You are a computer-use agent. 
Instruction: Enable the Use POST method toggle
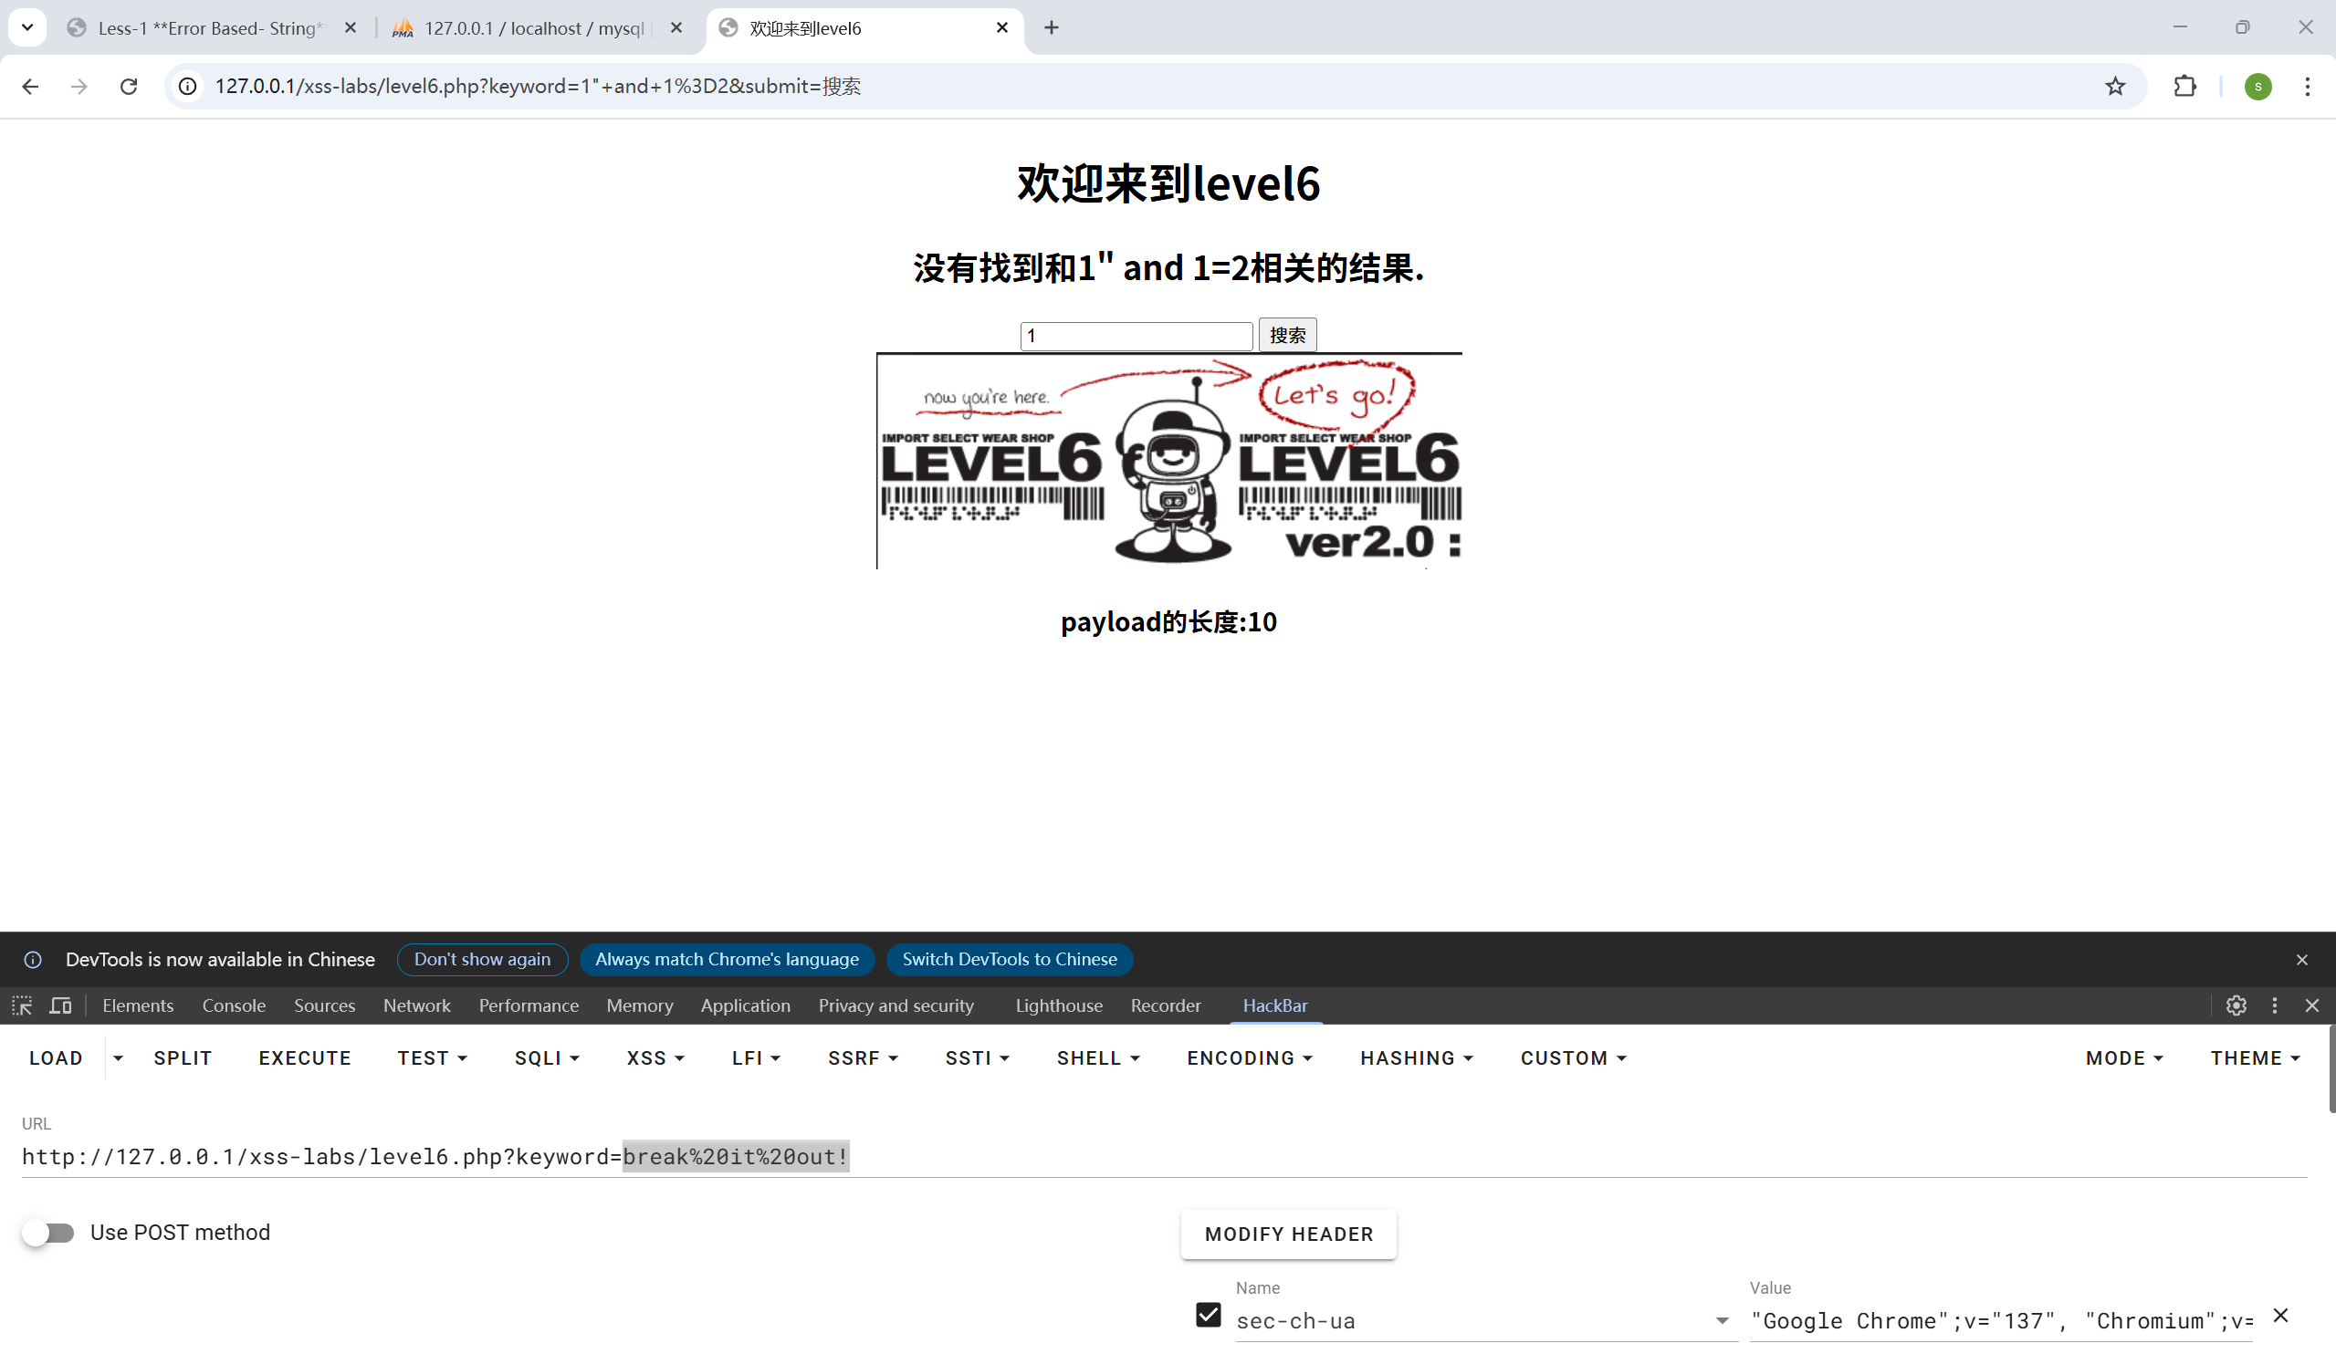point(50,1233)
